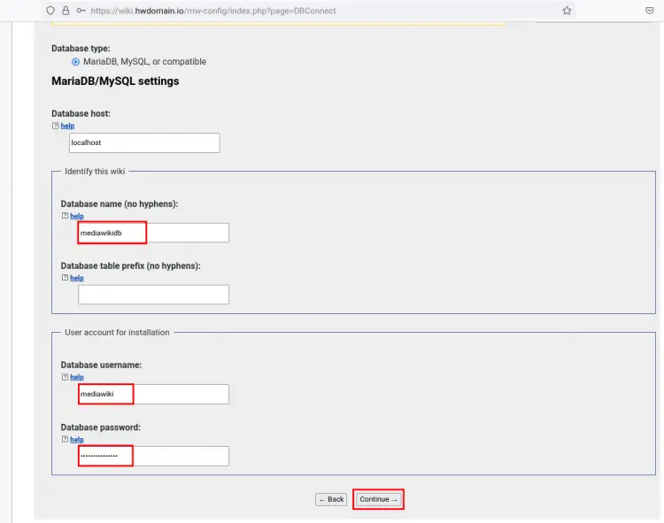
Task: Click the shield tracking protection icon
Action: 50,11
